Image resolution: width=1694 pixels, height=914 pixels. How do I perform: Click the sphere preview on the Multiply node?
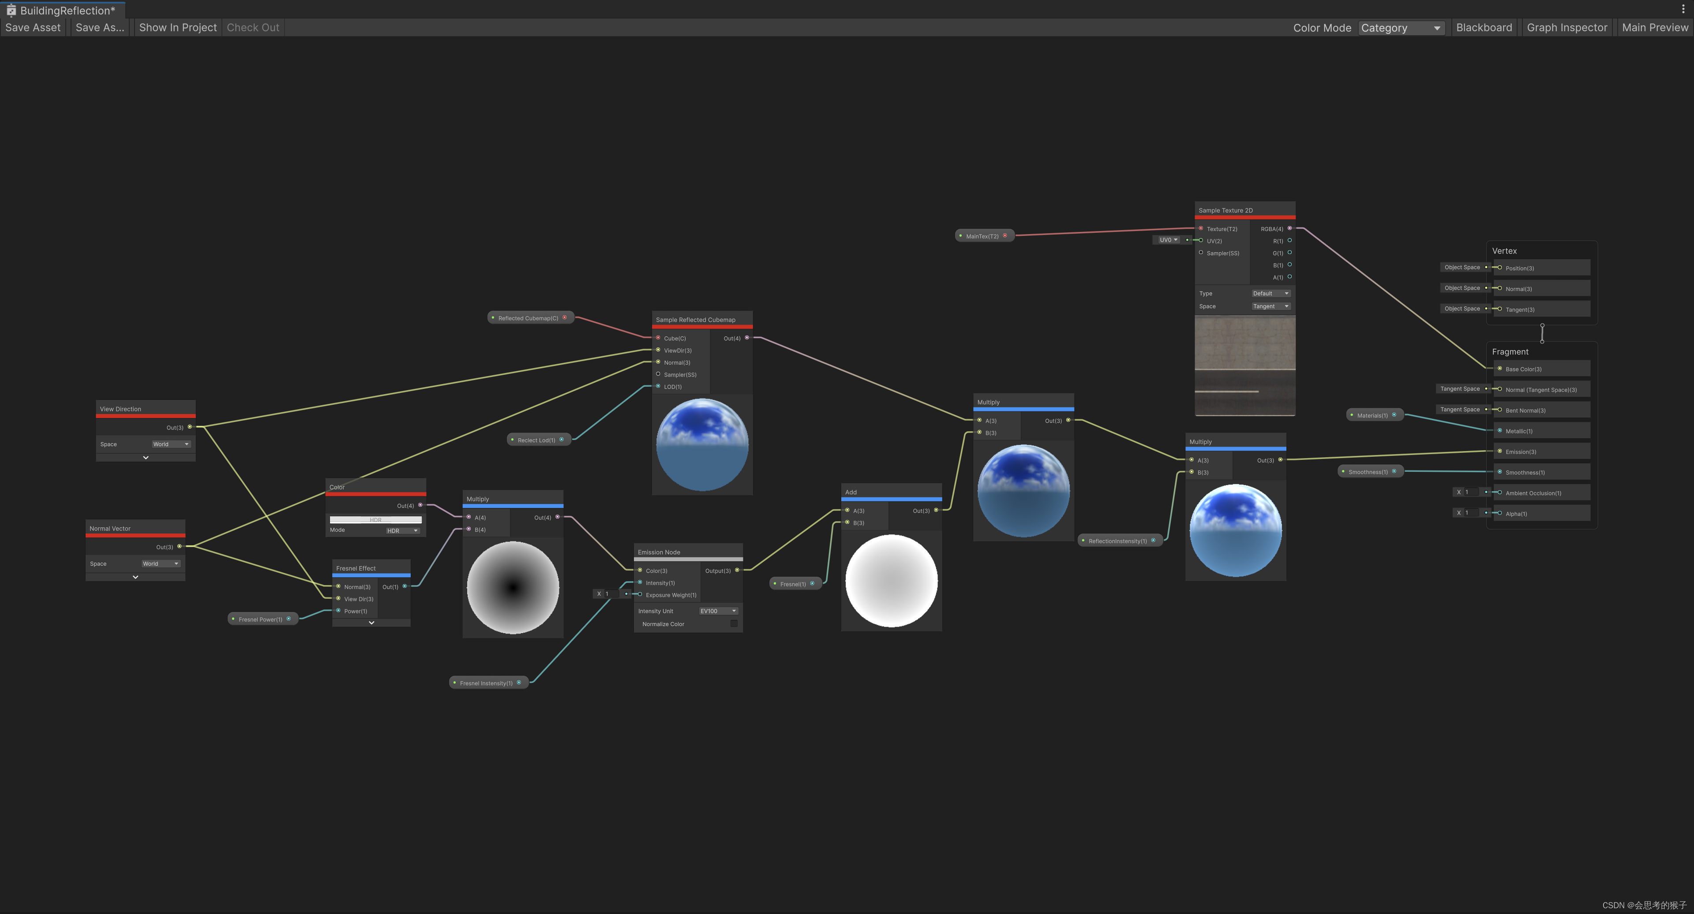(512, 587)
